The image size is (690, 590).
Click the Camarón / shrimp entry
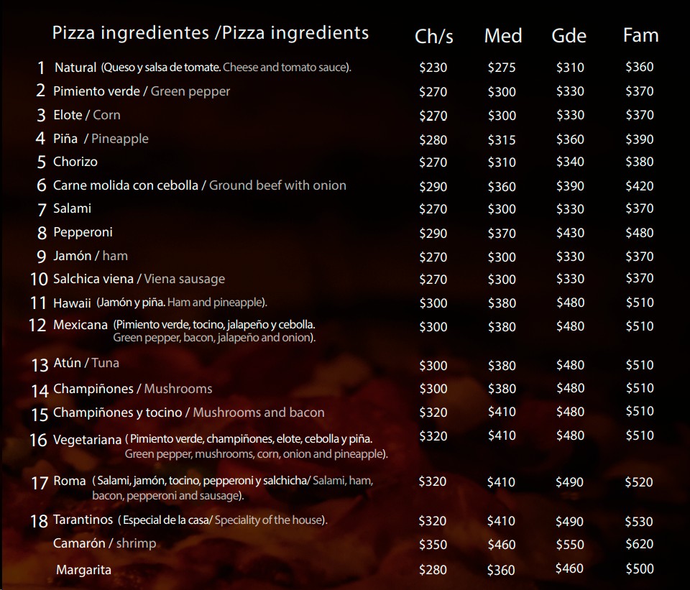click(x=104, y=543)
